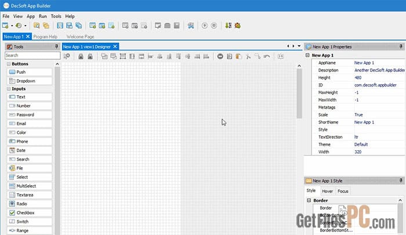
Task: Collapse the Buttons group in Tools
Action: click(x=9, y=64)
